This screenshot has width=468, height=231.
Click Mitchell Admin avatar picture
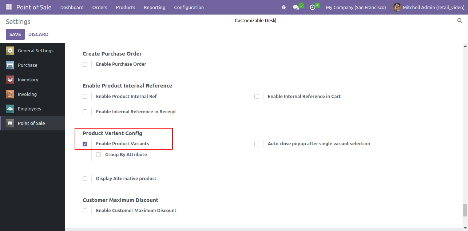(397, 7)
